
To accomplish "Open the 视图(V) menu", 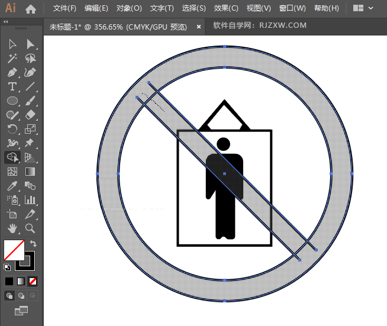I will [259, 8].
